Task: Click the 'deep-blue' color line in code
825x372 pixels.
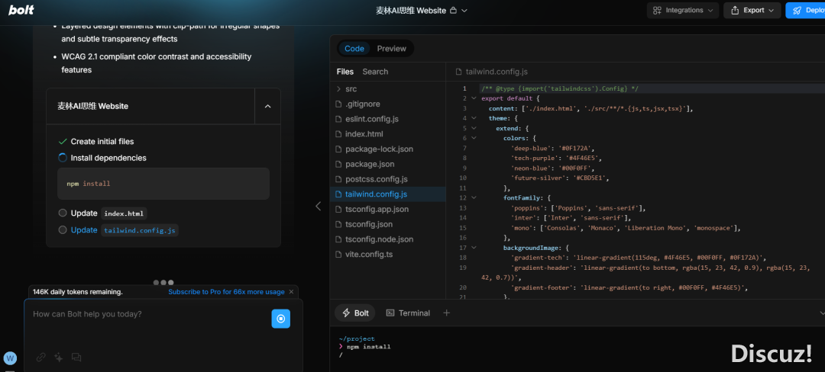Action: [552, 149]
